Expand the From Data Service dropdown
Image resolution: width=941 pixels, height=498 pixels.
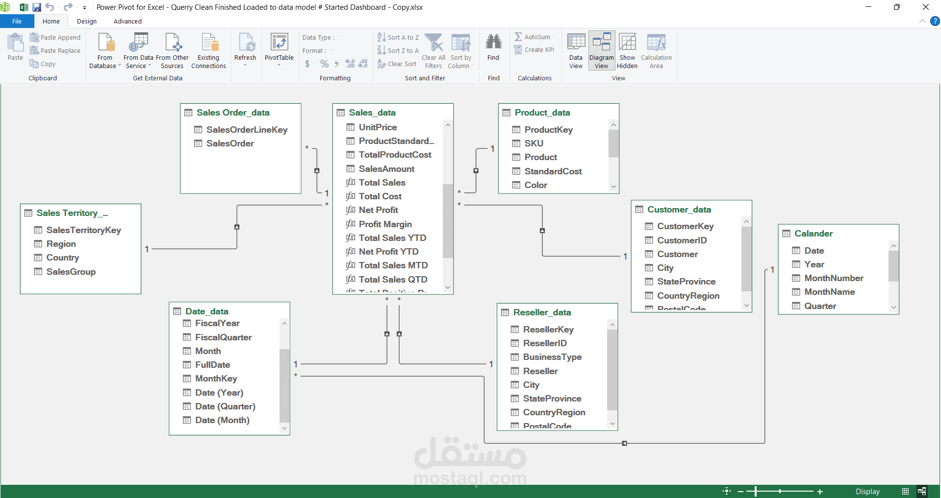pyautogui.click(x=150, y=66)
